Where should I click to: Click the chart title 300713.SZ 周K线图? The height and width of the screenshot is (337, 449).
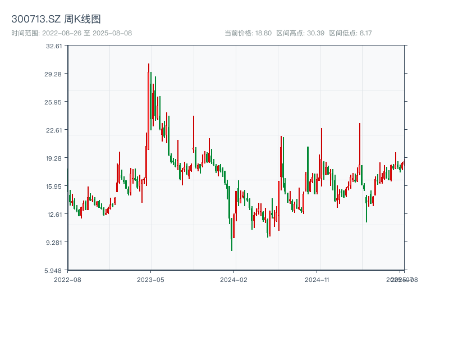pos(56,19)
